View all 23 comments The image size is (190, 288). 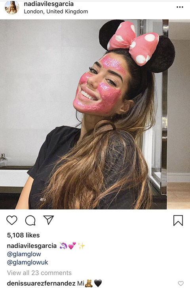point(39,273)
